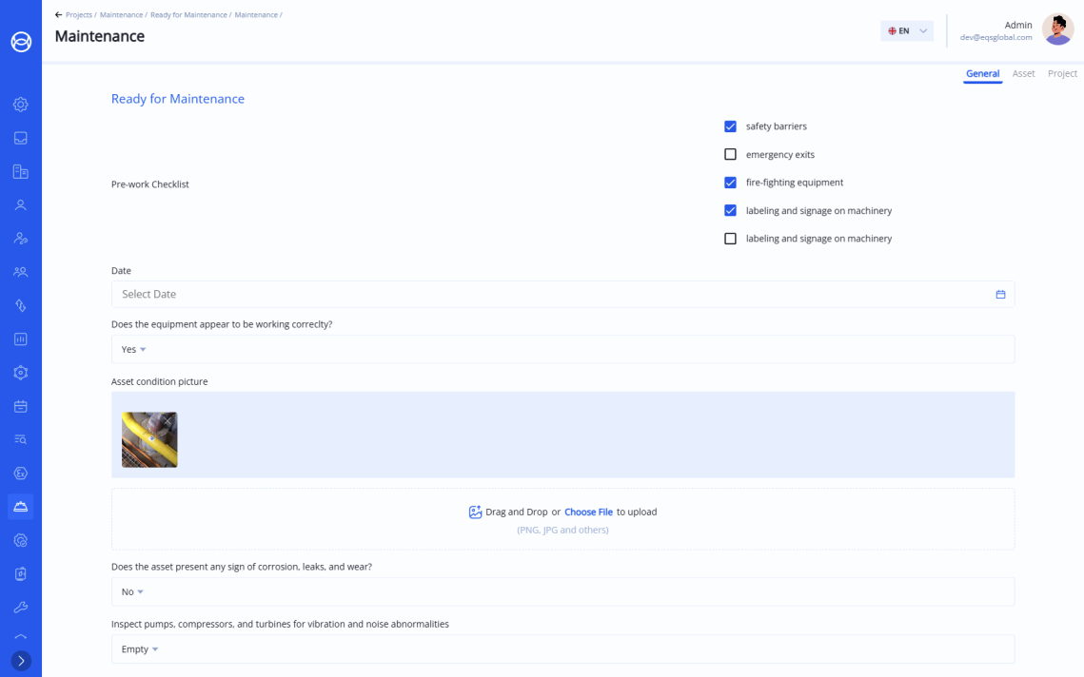Switch to the Asset tab
The image size is (1084, 677).
pos(1023,73)
